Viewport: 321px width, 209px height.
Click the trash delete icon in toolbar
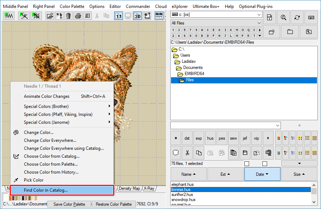(x=68, y=16)
